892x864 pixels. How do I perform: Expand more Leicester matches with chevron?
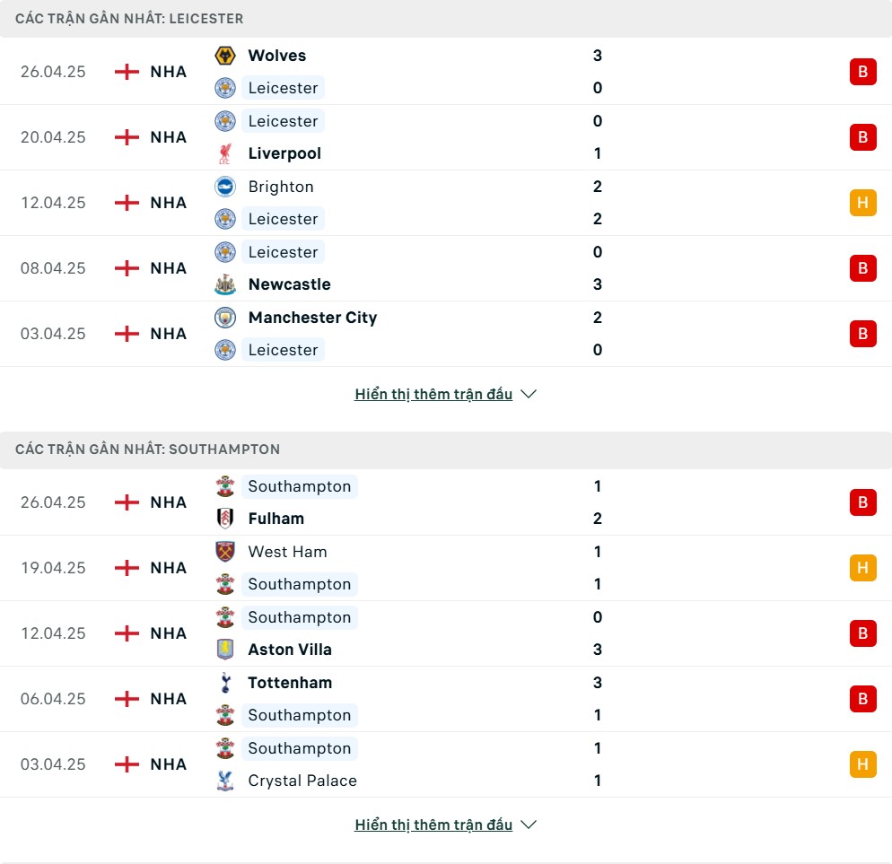529,394
